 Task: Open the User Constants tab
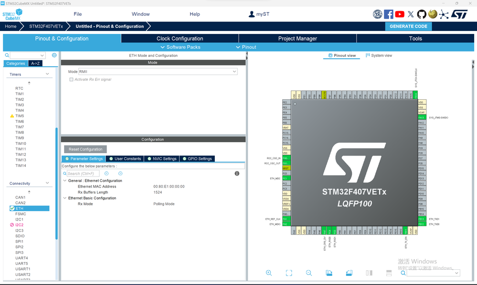click(125, 159)
